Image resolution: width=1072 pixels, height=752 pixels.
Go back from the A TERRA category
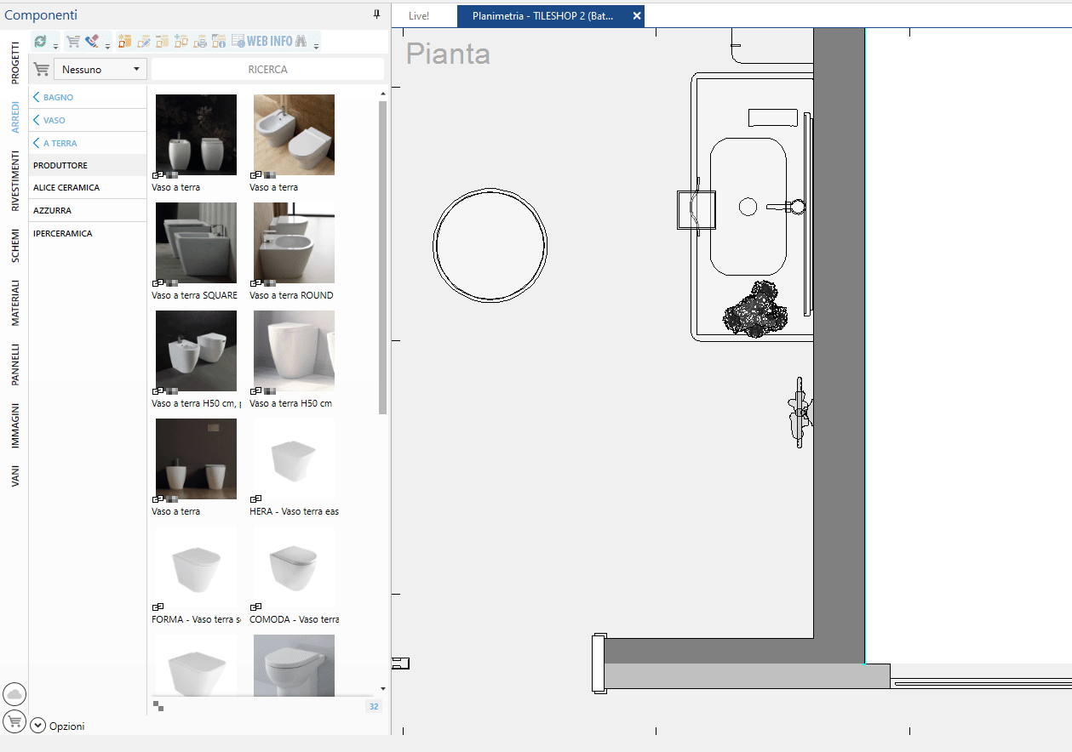click(88, 143)
